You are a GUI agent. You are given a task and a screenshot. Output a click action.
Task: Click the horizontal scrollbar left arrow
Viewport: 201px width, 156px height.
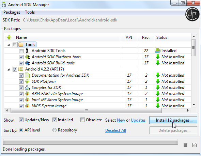click(x=7, y=110)
